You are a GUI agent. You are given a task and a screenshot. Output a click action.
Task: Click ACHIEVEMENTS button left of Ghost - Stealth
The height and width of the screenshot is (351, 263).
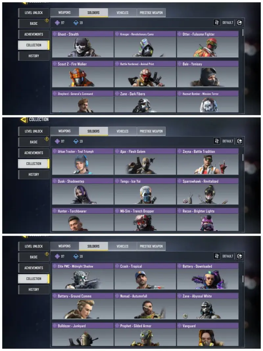coord(34,34)
